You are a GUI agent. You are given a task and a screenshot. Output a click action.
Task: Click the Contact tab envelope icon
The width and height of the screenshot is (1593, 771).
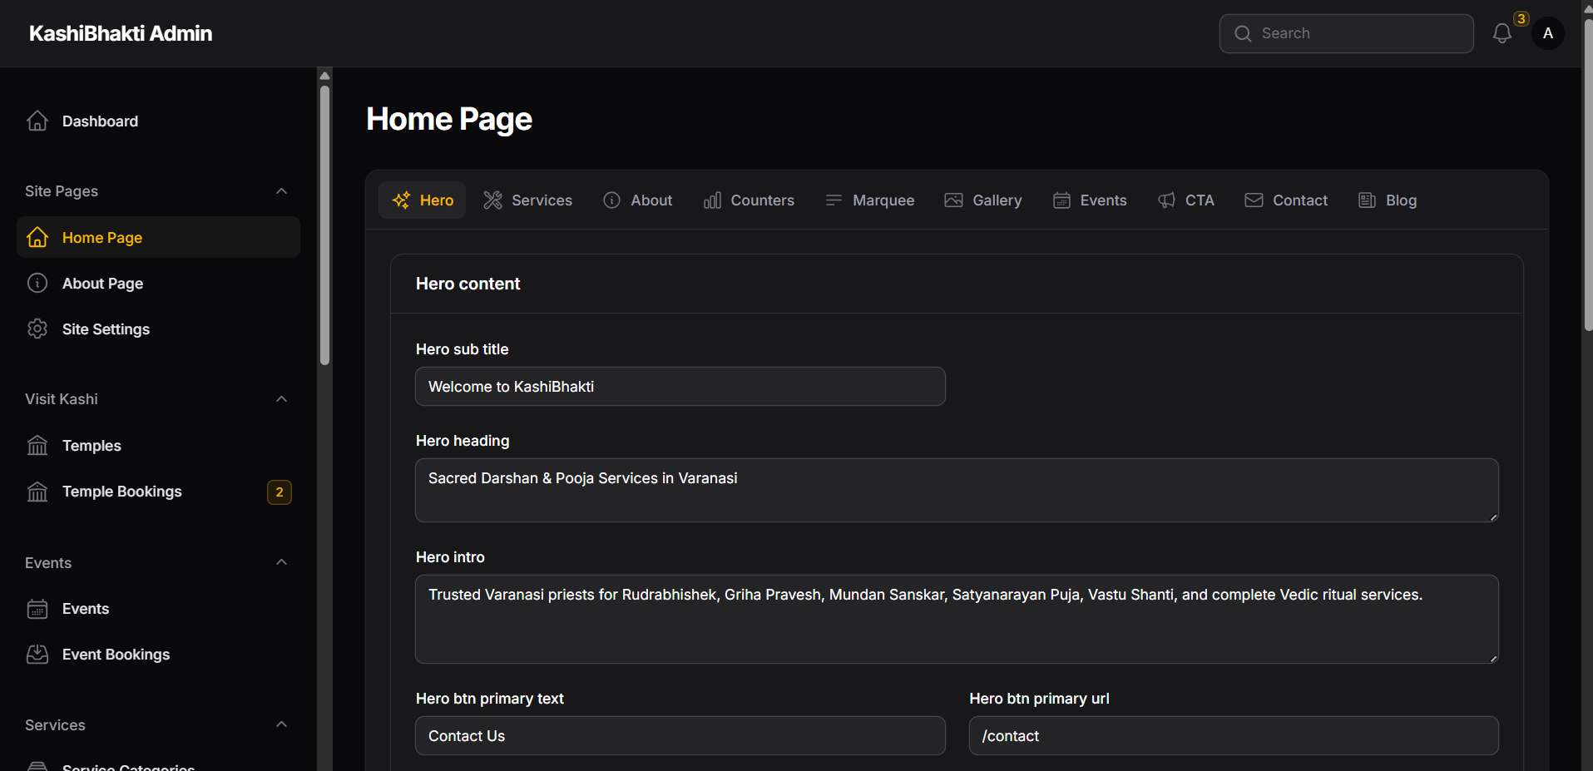point(1254,200)
